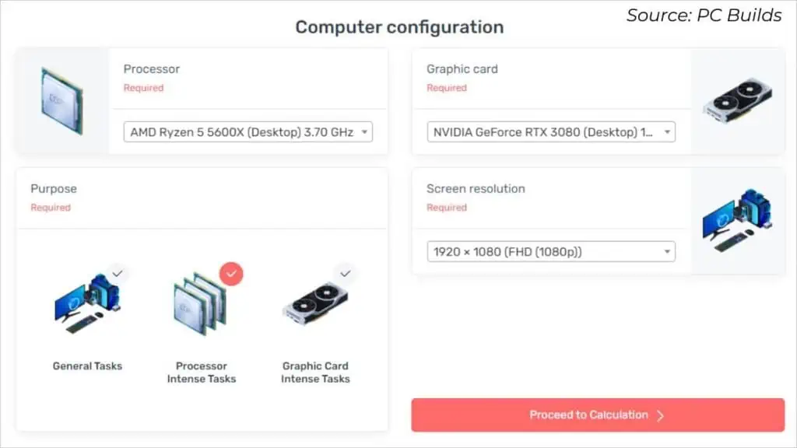Image resolution: width=797 pixels, height=448 pixels.
Task: Click the Purpose section title
Action: (x=54, y=189)
